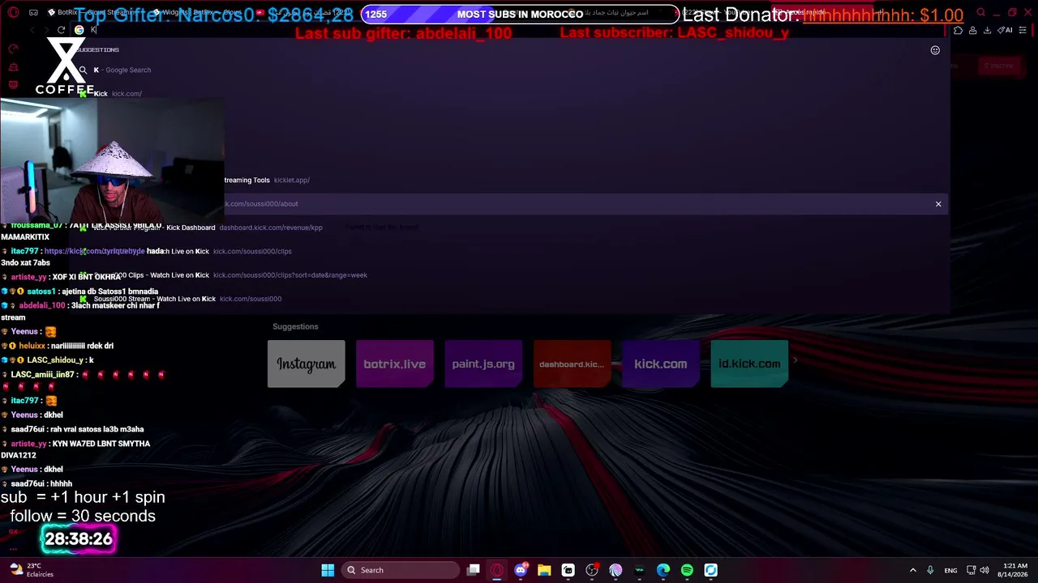
Task: Click the browser forward arrow
Action: click(47, 30)
